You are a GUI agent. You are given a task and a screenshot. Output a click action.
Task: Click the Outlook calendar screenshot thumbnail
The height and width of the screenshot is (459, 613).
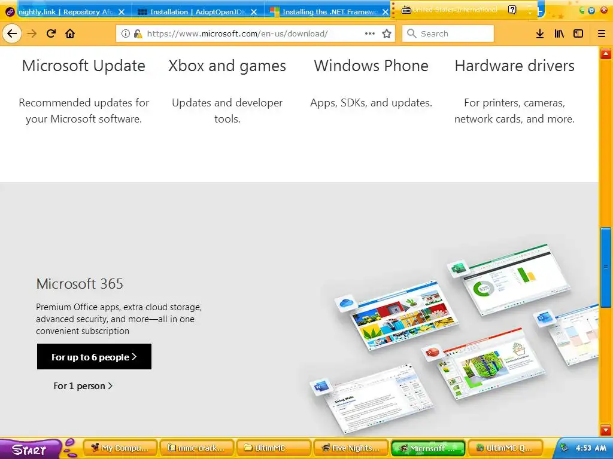pyautogui.click(x=575, y=336)
